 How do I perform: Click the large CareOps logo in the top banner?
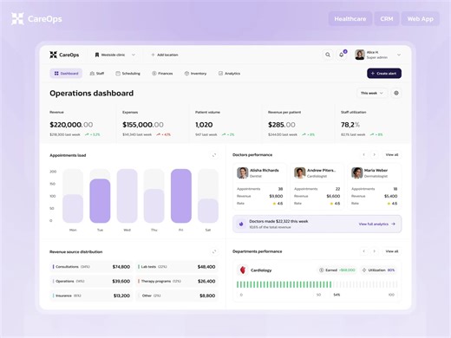[36, 19]
